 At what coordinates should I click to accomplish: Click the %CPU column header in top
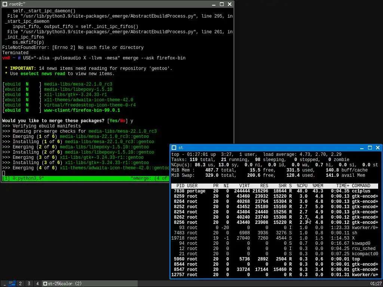302,186
